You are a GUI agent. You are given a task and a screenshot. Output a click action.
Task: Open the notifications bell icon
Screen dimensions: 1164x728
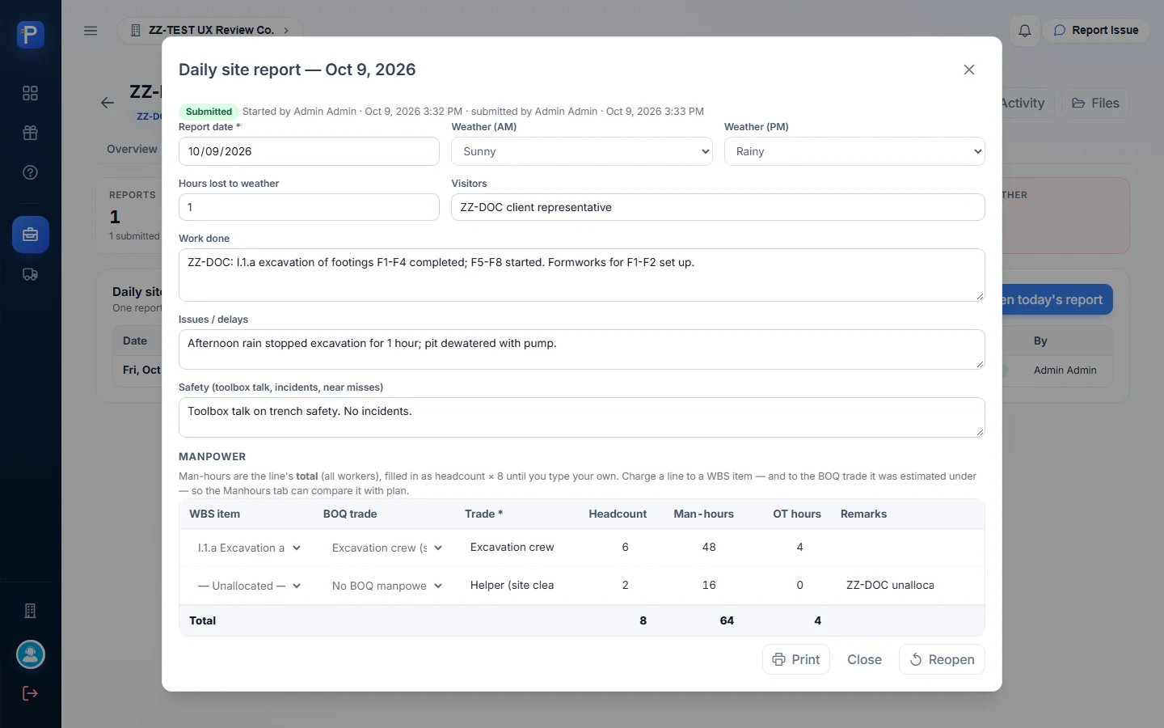[1025, 31]
